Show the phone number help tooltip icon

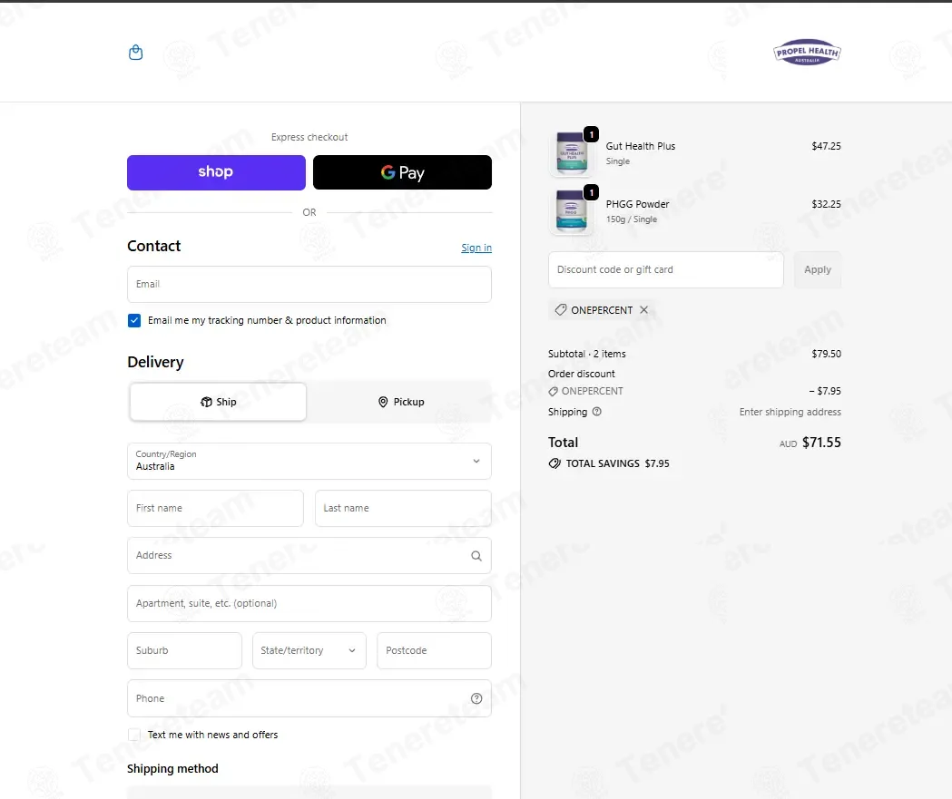point(476,698)
